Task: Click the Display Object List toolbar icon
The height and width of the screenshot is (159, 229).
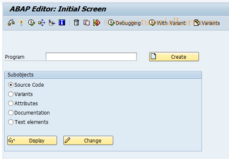Action: (52, 23)
